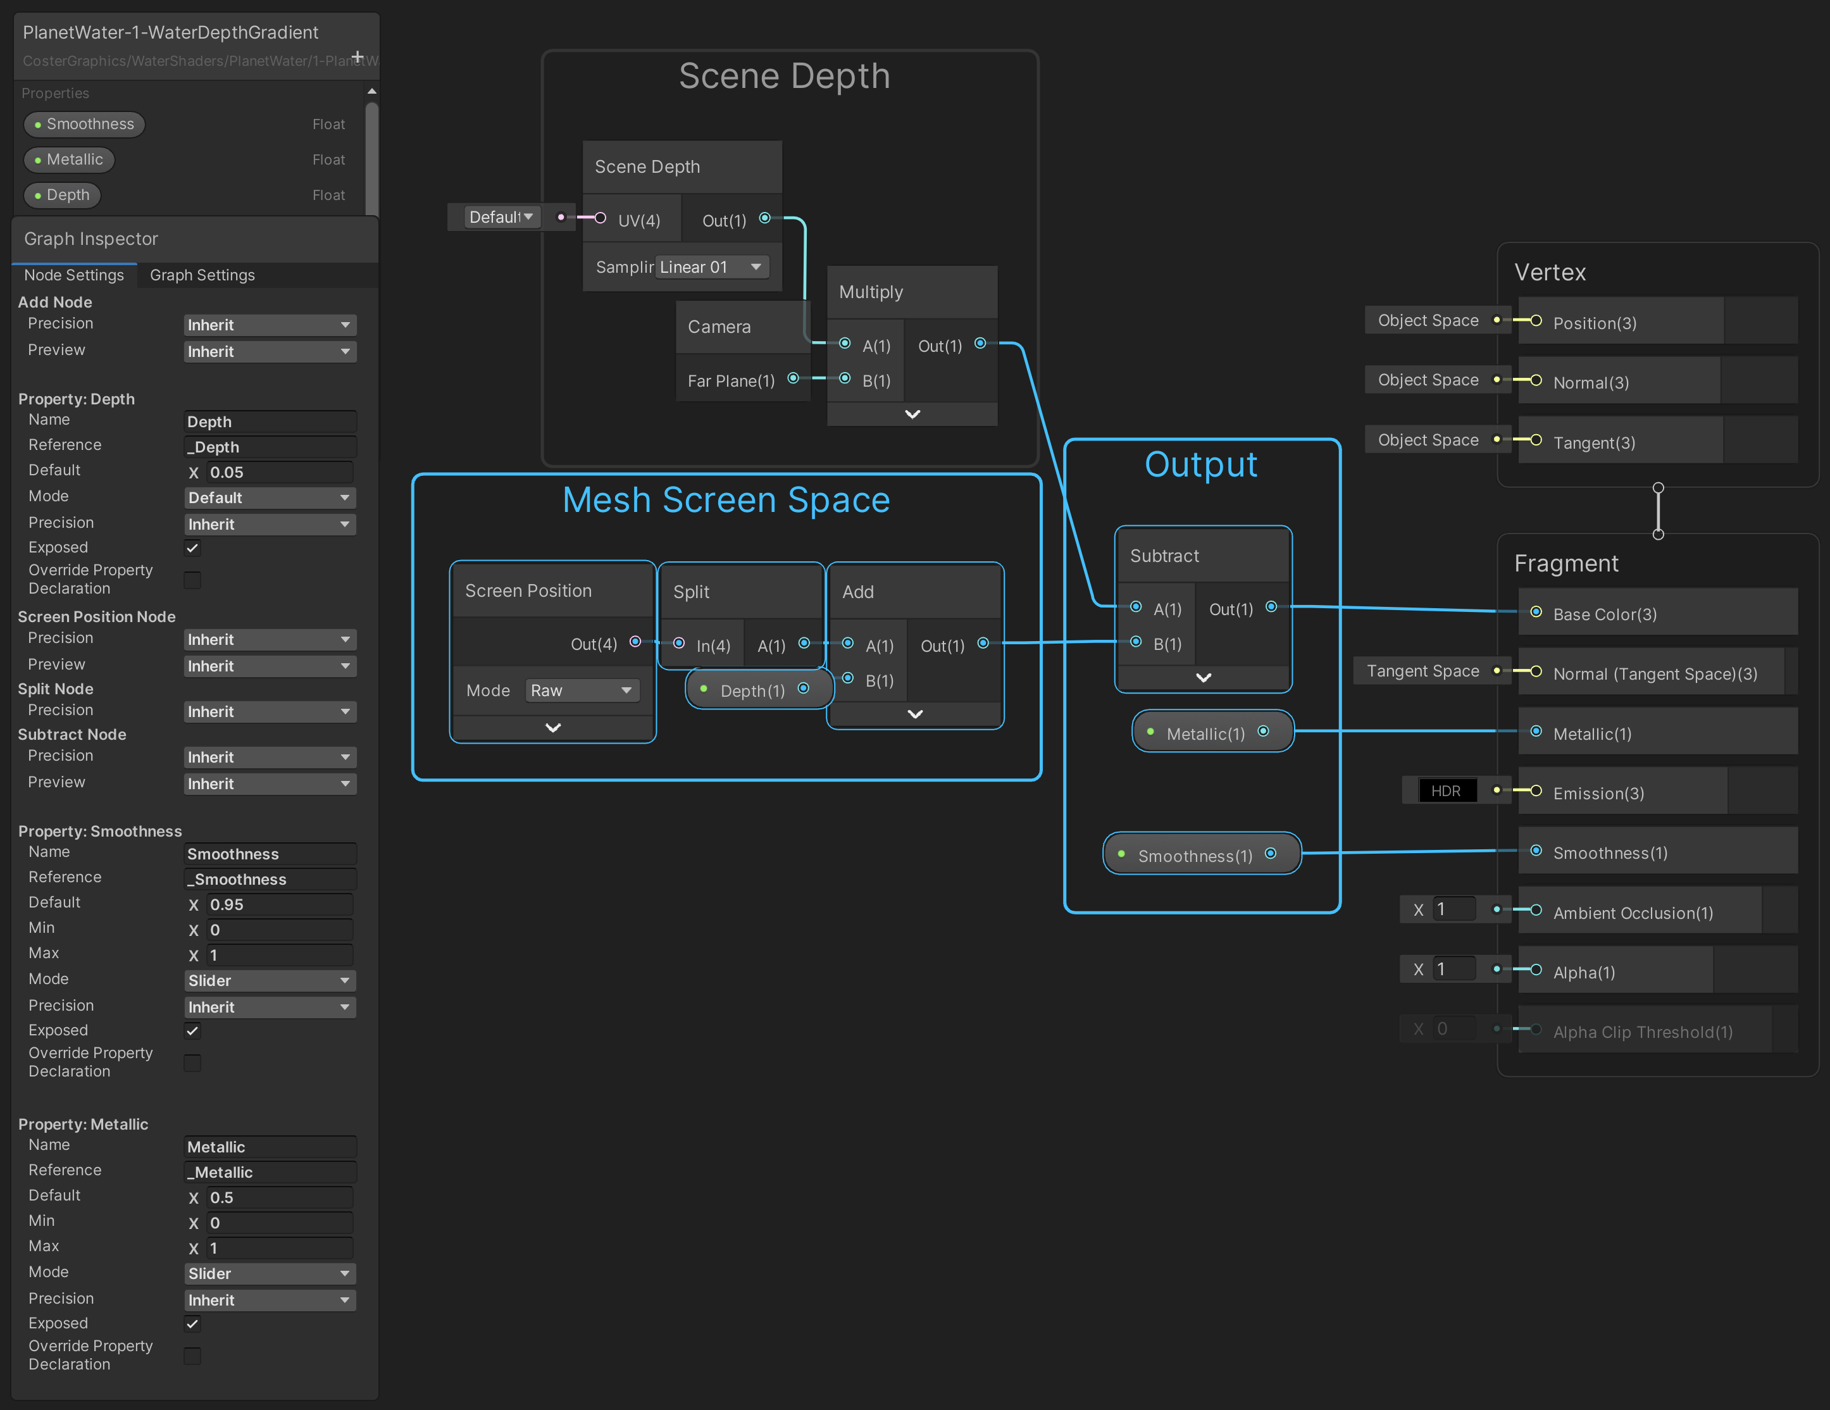Screen dimensions: 1830x1410
Task: Select the Smoothness property pill in Blackboard
Action: click(x=84, y=124)
